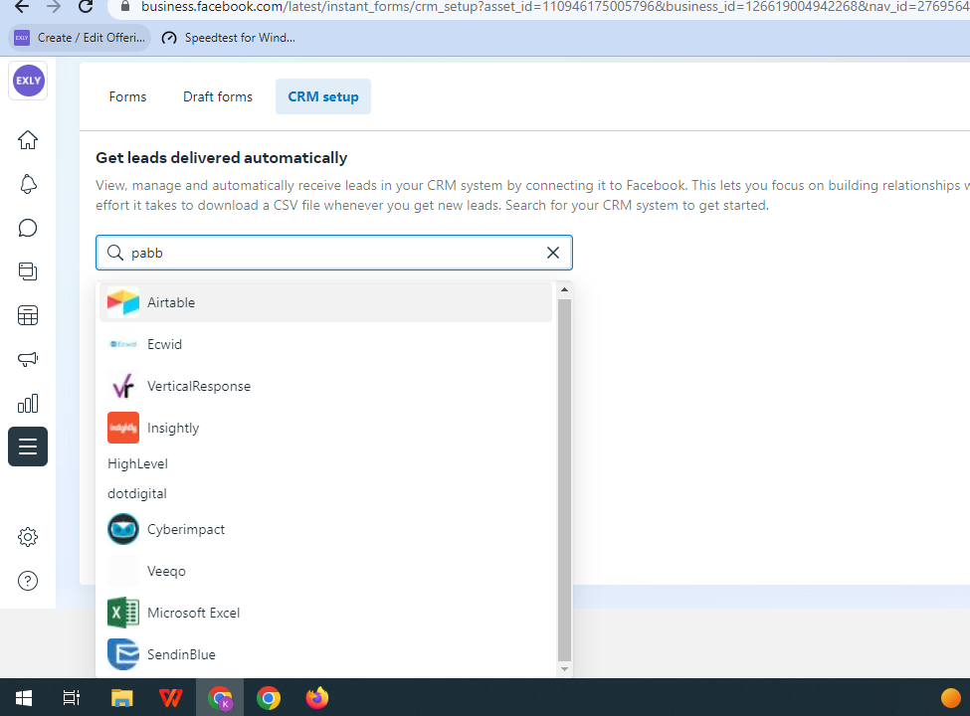The image size is (970, 716).
Task: Open Ads megaphone icon in sidebar
Action: (28, 359)
